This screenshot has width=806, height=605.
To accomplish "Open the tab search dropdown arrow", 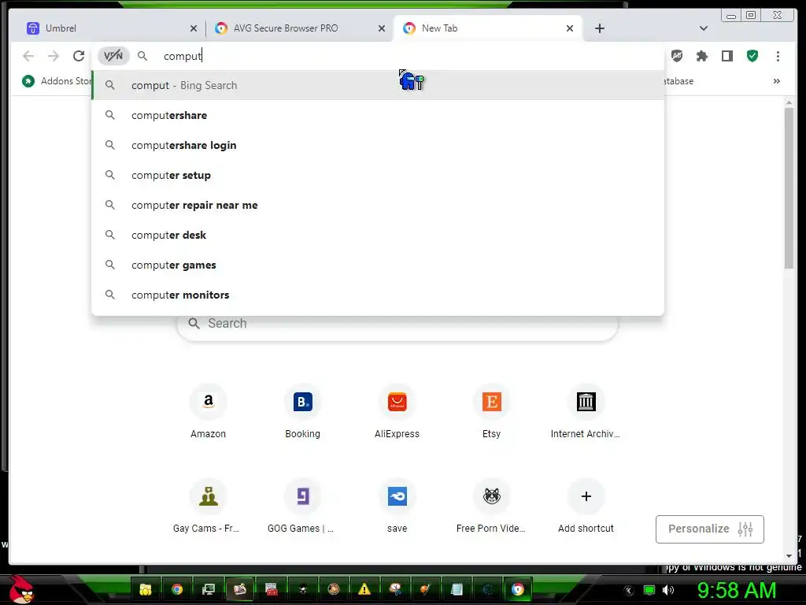I will coord(703,28).
